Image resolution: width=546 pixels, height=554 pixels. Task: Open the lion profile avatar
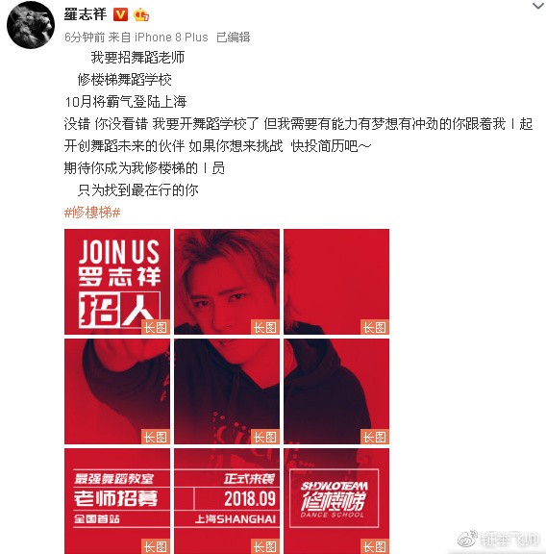coord(31,24)
